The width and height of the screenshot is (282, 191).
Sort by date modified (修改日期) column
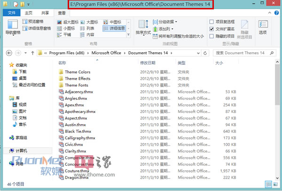[148, 63]
